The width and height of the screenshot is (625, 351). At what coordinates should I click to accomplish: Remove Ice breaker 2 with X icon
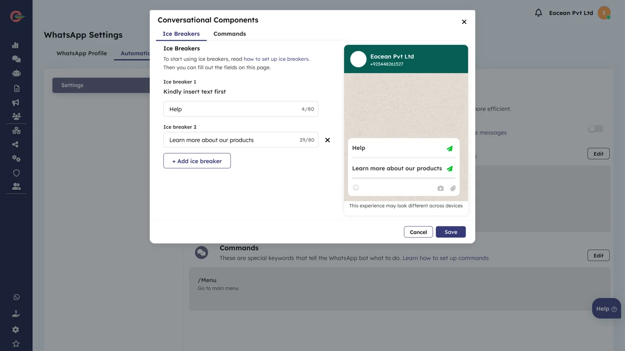click(x=327, y=140)
